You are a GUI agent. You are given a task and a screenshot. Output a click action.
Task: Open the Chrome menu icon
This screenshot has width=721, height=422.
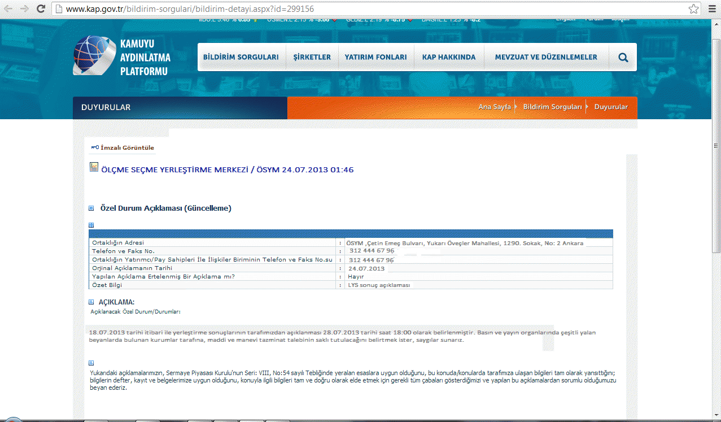[x=711, y=9]
